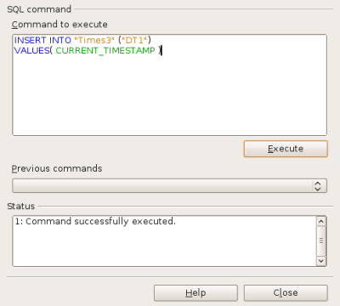Click the CURRENT_TIMESTAMP keyword

tap(105, 50)
